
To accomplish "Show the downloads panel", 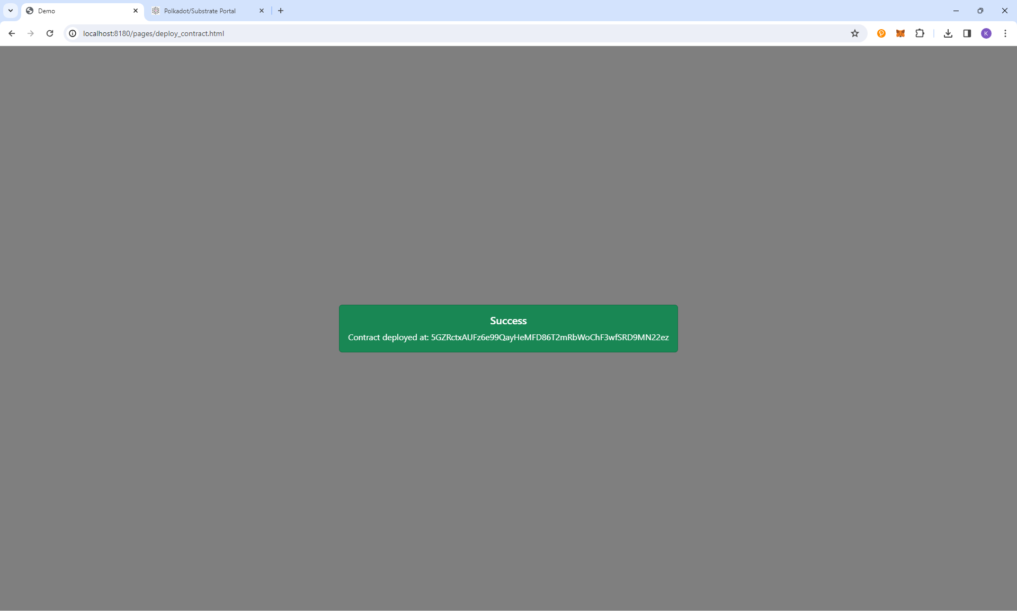I will 948,33.
